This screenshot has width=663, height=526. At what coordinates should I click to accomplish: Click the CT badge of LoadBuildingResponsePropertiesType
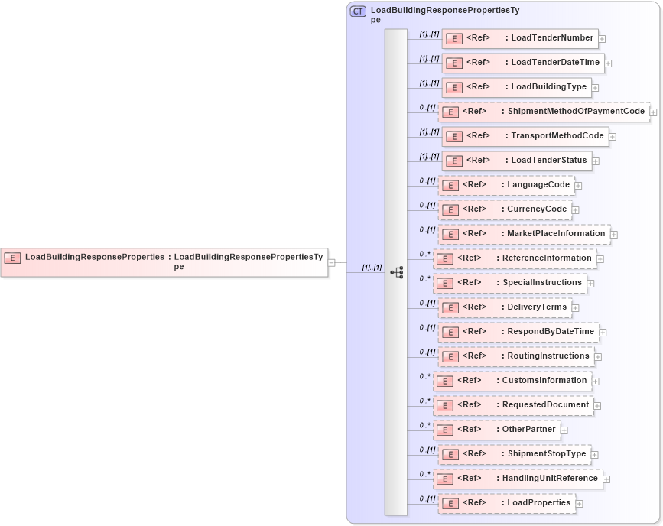tap(359, 11)
